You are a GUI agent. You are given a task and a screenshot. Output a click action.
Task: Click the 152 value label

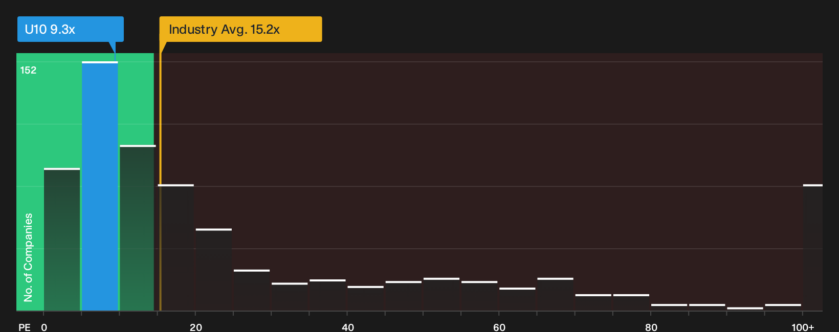tap(28, 70)
